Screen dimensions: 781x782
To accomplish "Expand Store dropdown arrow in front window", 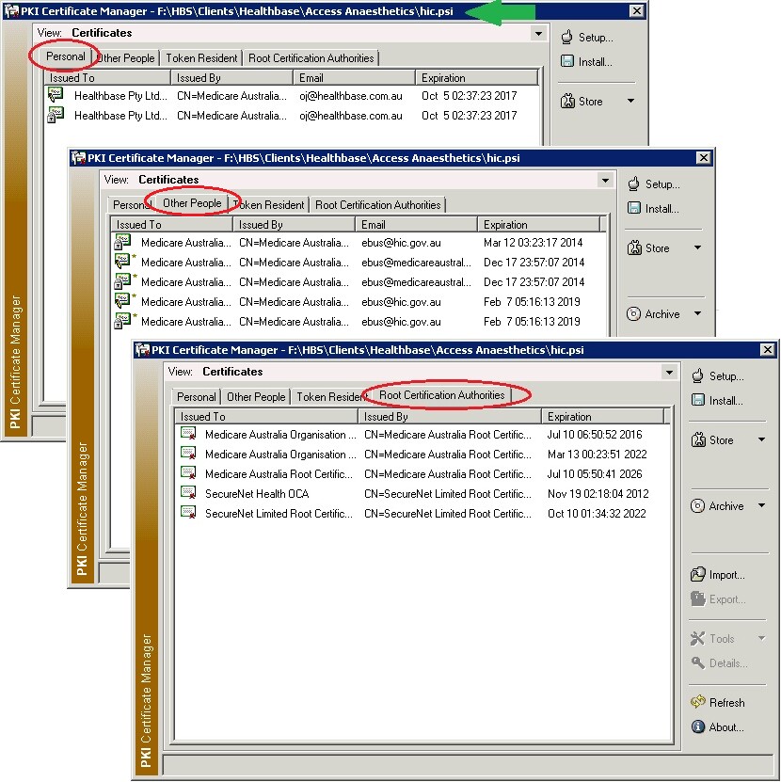I will click(x=761, y=439).
